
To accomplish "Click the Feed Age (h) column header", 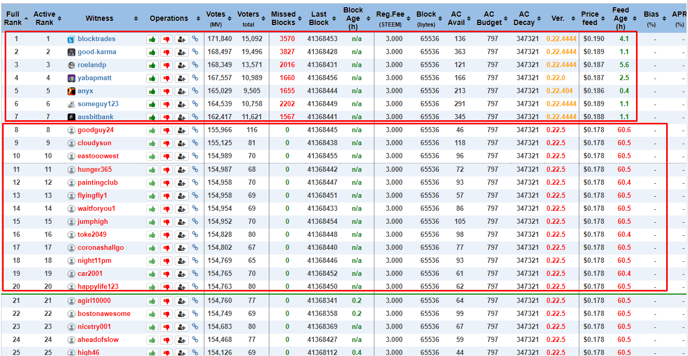I will [x=620, y=18].
